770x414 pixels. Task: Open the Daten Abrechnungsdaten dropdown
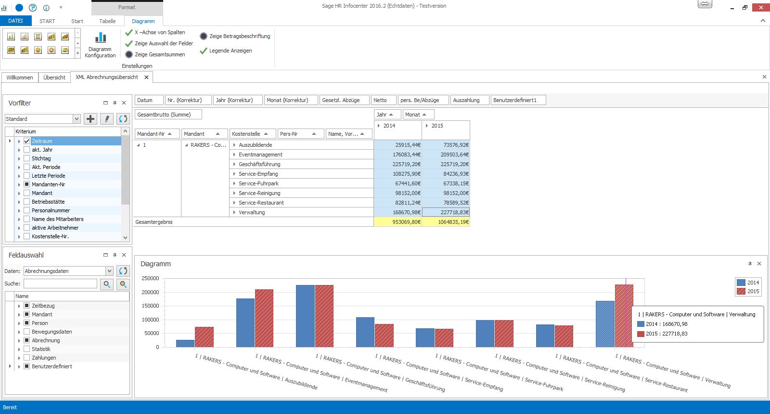[x=109, y=271]
